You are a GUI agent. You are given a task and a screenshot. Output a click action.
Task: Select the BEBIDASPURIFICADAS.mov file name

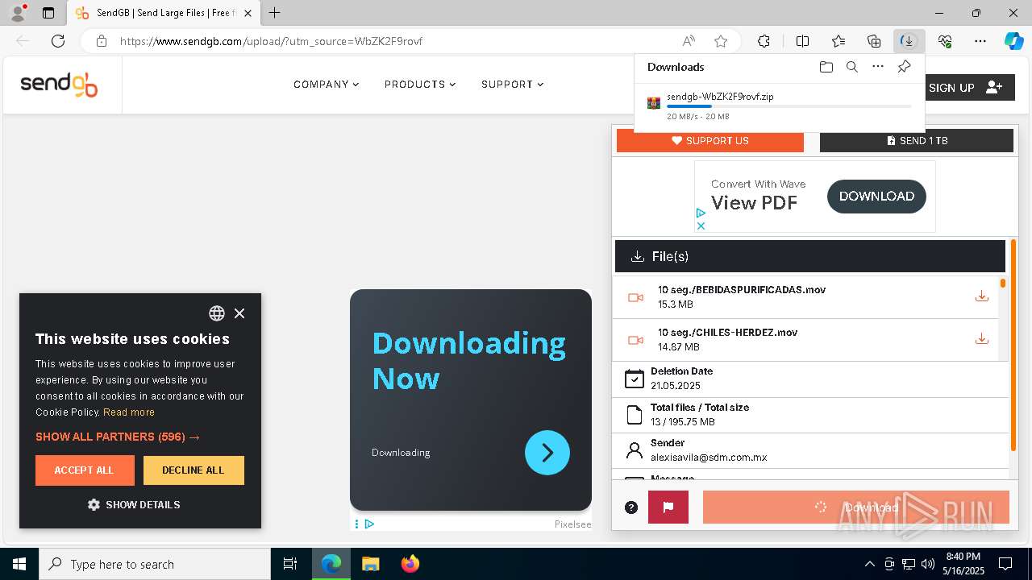tap(742, 289)
